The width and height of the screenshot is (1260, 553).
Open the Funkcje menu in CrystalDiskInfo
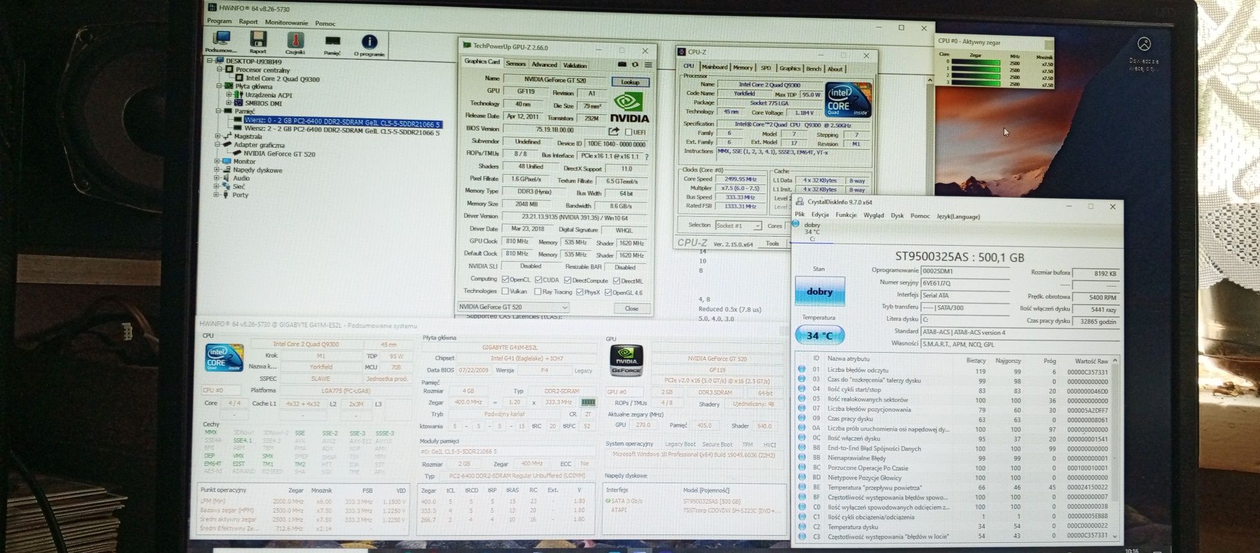click(x=846, y=215)
